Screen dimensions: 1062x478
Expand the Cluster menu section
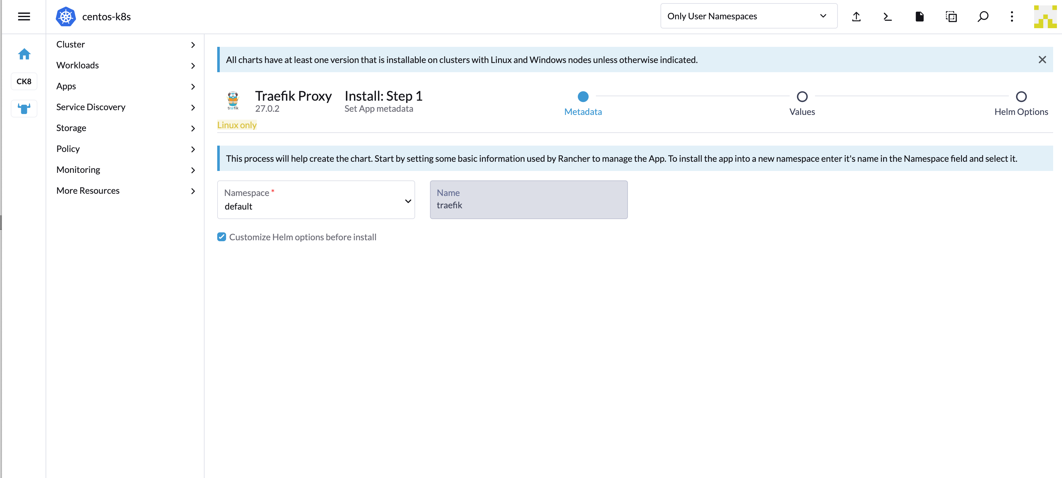pos(125,45)
